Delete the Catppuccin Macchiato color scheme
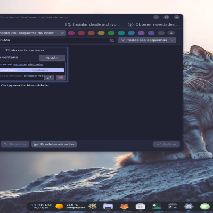 (61, 78)
